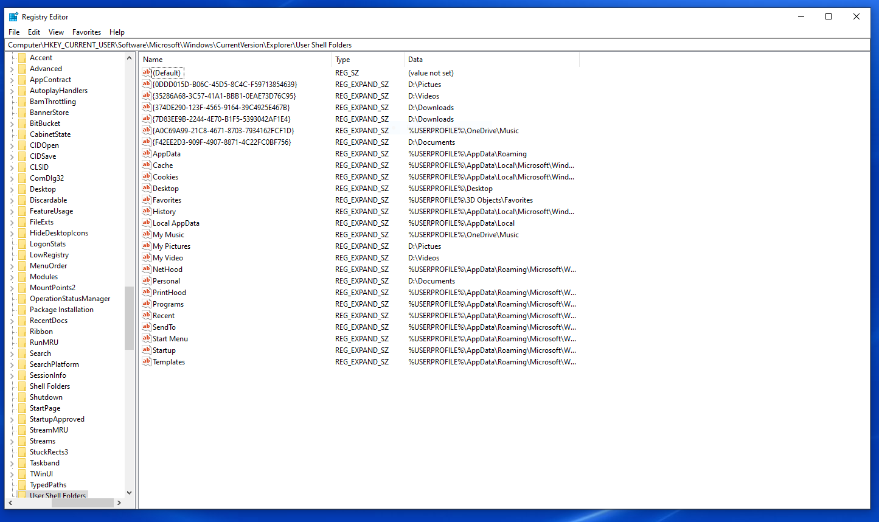Click the icon beside the Startup value
The image size is (879, 522).
(146, 350)
